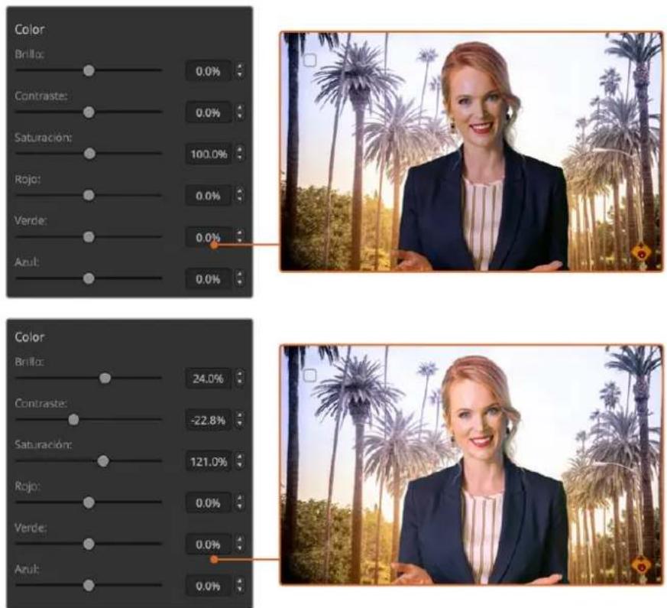The width and height of the screenshot is (667, 608).
Task: Click the lower brightened preview image of presenter
Action: point(471,465)
